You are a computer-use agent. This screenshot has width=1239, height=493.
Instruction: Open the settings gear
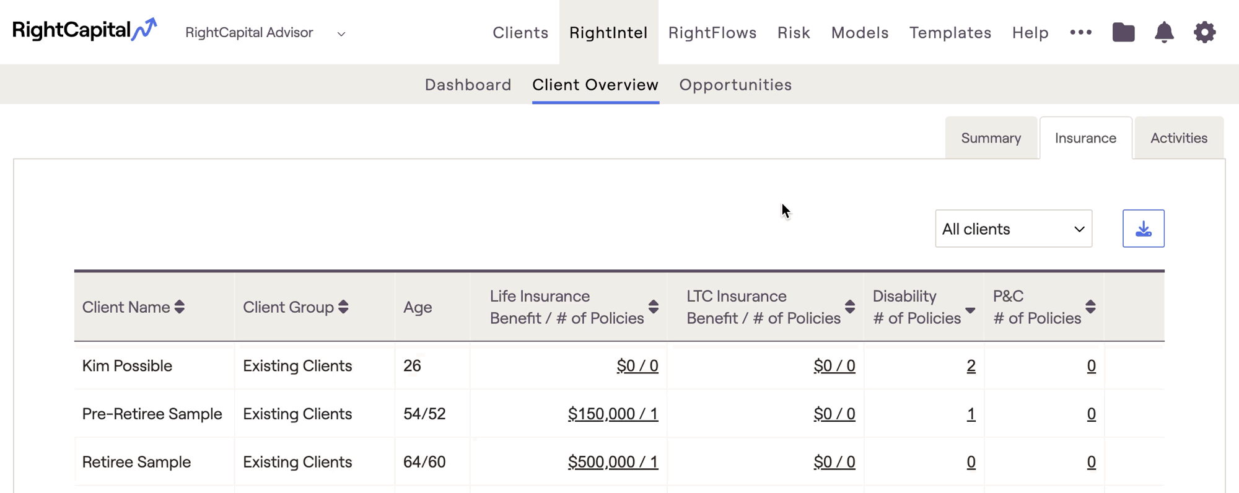coord(1204,32)
